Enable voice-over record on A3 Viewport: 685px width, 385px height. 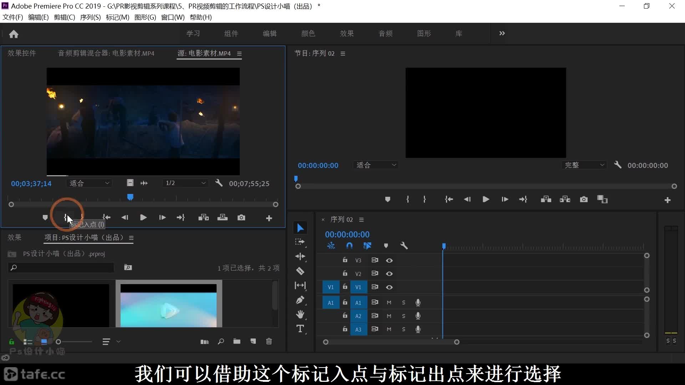[418, 329]
